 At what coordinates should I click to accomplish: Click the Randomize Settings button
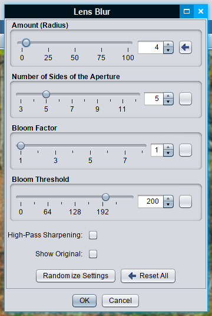pyautogui.click(x=75, y=276)
